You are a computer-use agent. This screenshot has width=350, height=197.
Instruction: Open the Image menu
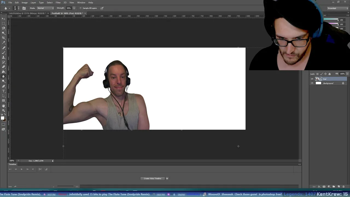coord(25,2)
